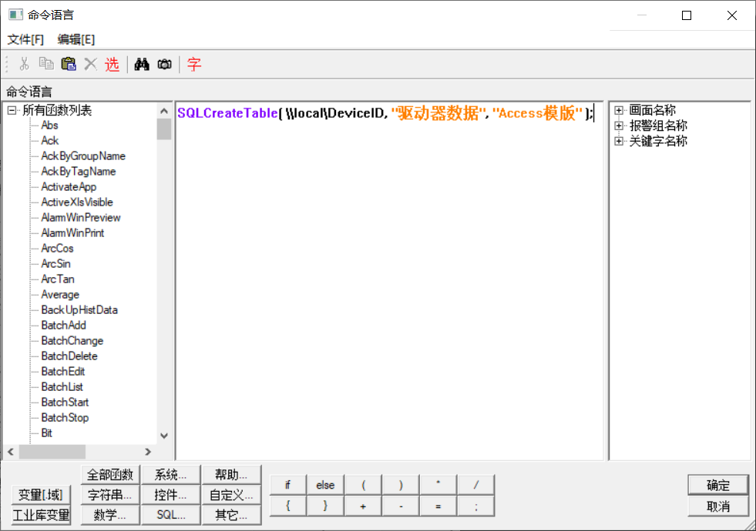
Task: Select AlarmWinPrint function
Action: pos(72,233)
